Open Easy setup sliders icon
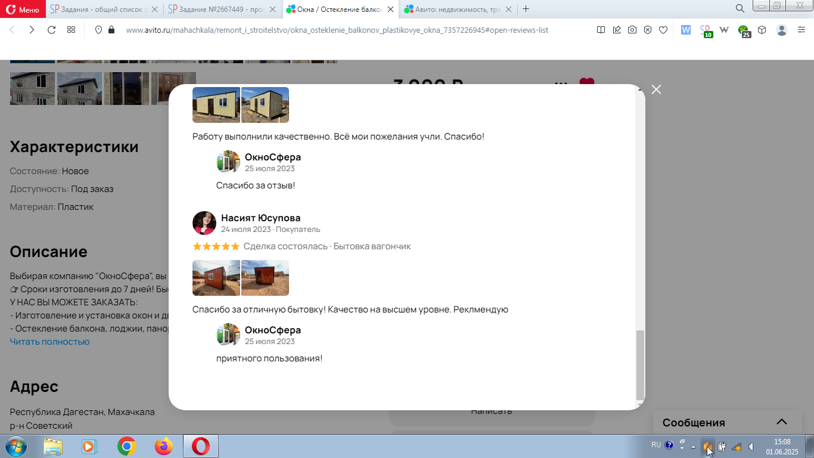The image size is (814, 458). point(801,30)
